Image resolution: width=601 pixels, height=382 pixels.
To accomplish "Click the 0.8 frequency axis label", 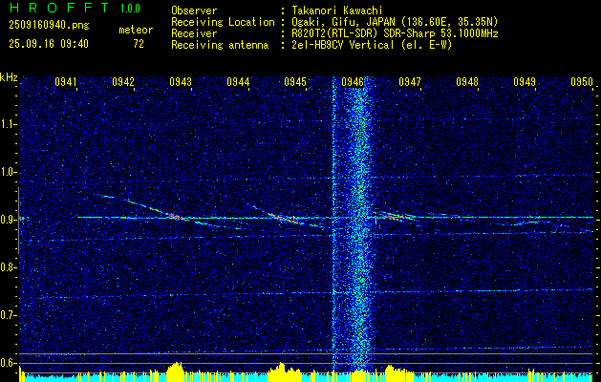I will tap(9, 267).
